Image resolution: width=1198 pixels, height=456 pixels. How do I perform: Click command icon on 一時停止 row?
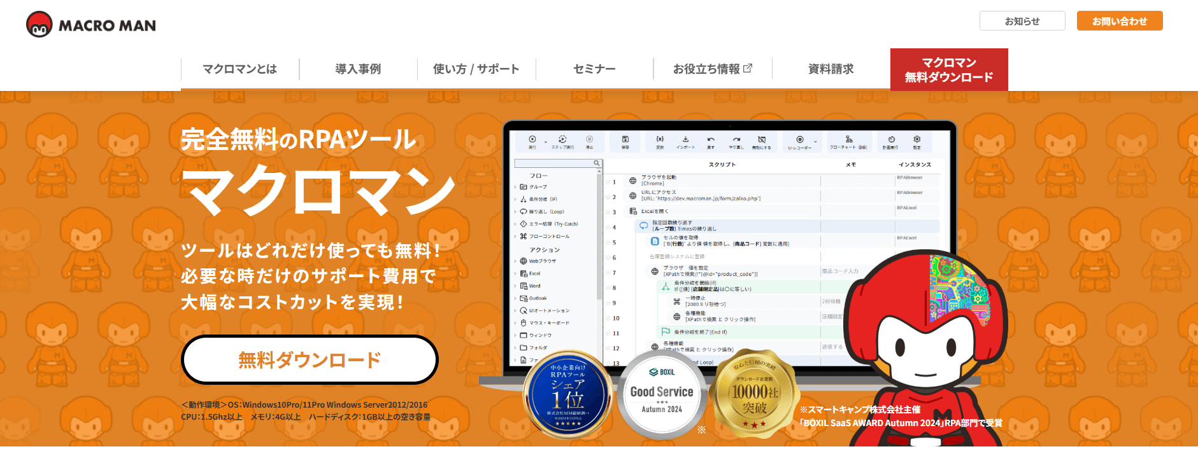676,301
